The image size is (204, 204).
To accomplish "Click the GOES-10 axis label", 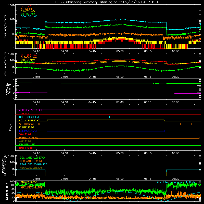I will (8, 89).
